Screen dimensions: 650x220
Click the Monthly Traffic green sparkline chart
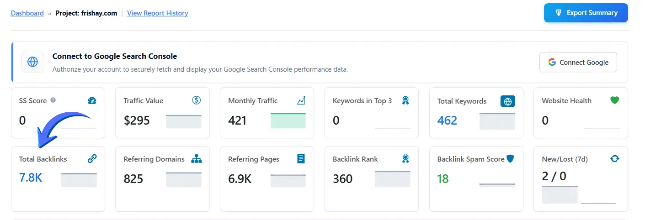(x=288, y=121)
